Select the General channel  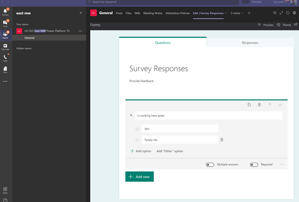pyautogui.click(x=49, y=37)
